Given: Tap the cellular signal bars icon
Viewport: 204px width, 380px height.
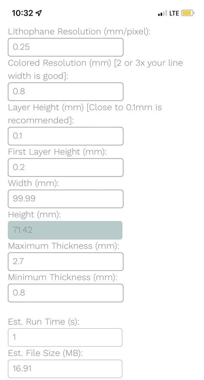Looking at the screenshot, I should point(162,13).
